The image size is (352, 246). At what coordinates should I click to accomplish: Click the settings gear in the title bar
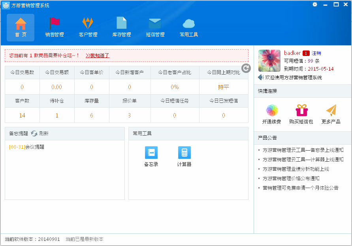coord(315,4)
